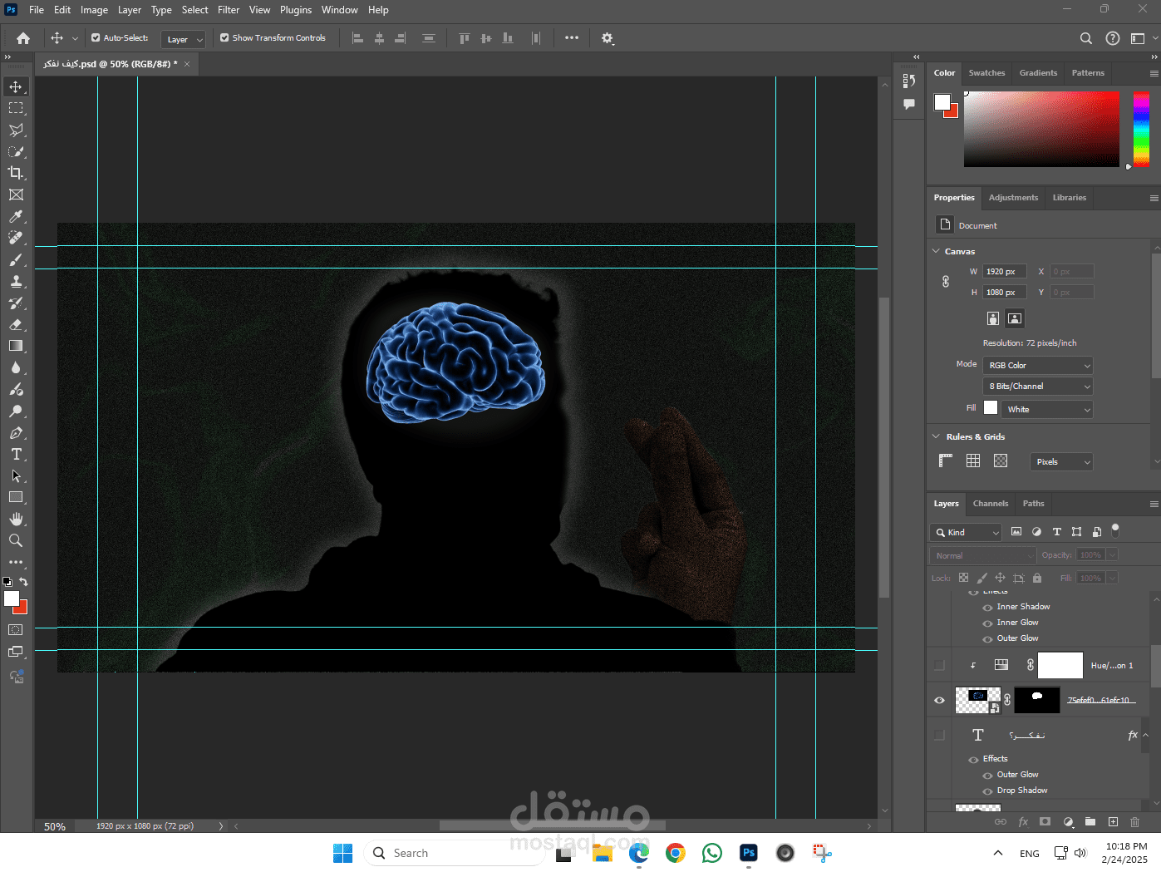Select the Horizontal Type tool

click(16, 454)
